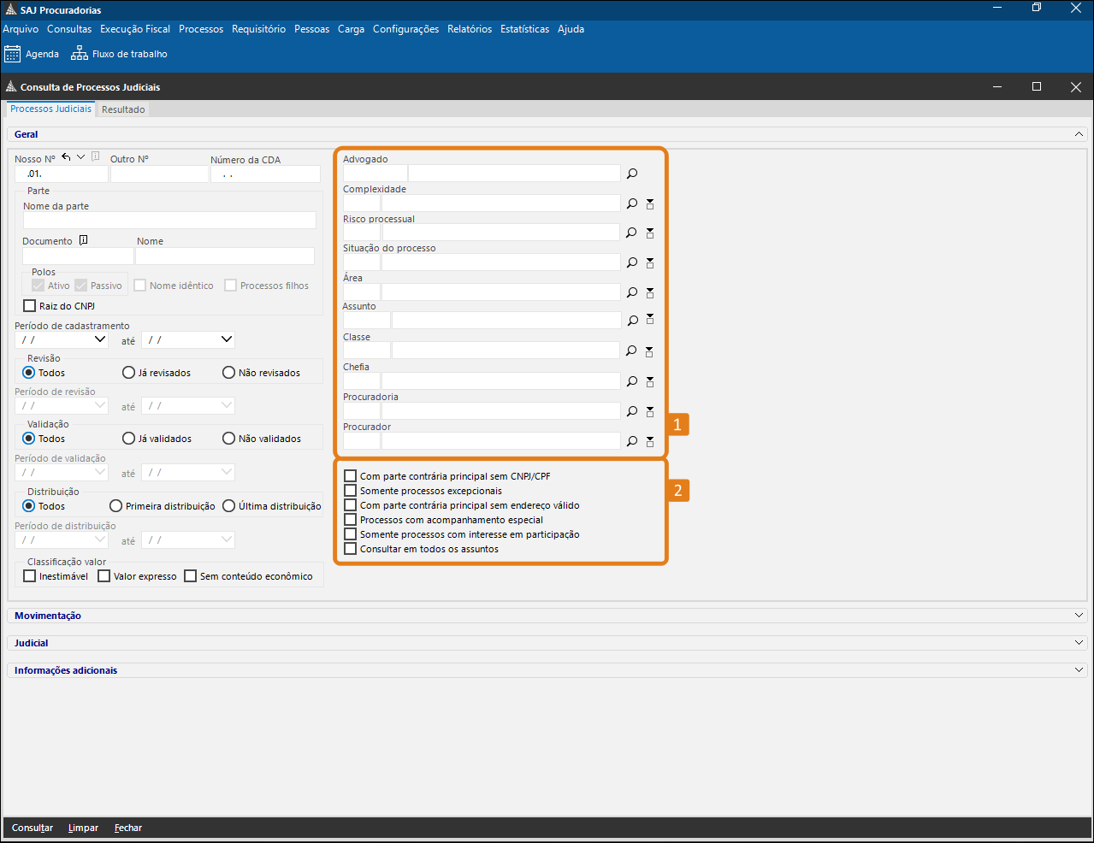The width and height of the screenshot is (1094, 843).
Task: Open Período de cadastramento end date dropdown
Action: [227, 339]
